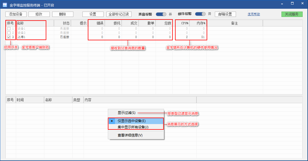The height and width of the screenshot is (161, 308).
Task: Click the green 关闭服务 button
Action: (x=292, y=14)
